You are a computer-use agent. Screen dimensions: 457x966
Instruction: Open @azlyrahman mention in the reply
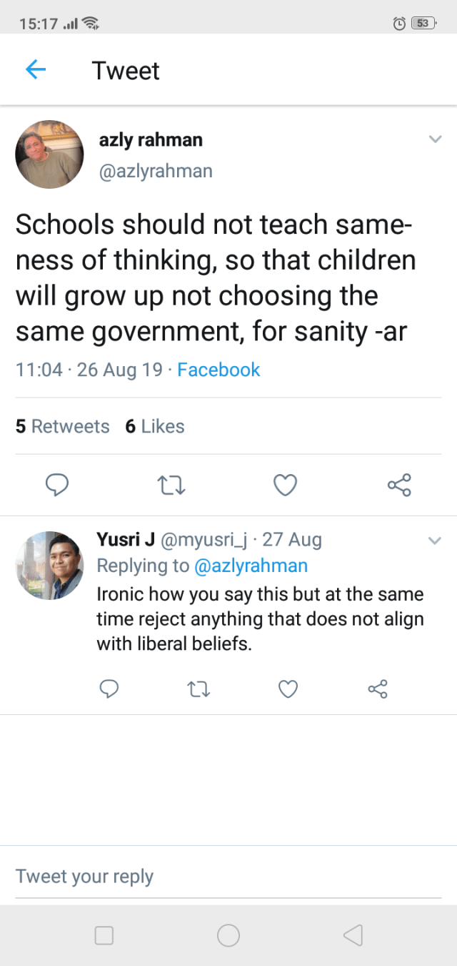tap(251, 566)
